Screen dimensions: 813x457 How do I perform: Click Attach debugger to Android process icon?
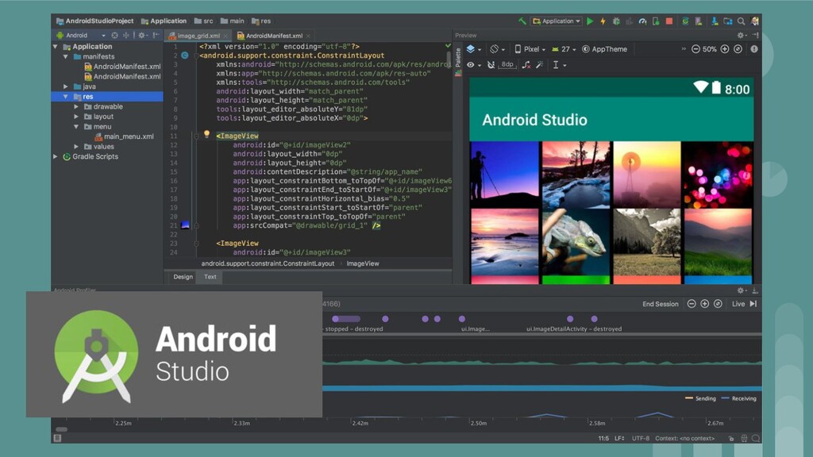(656, 21)
